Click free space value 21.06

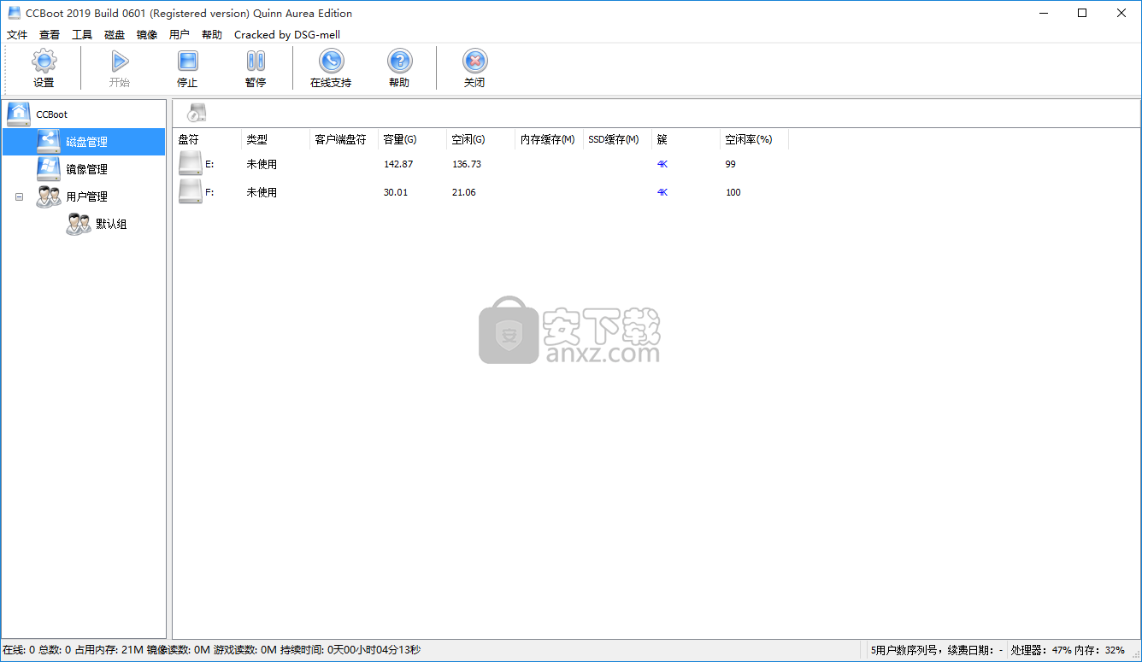464,192
